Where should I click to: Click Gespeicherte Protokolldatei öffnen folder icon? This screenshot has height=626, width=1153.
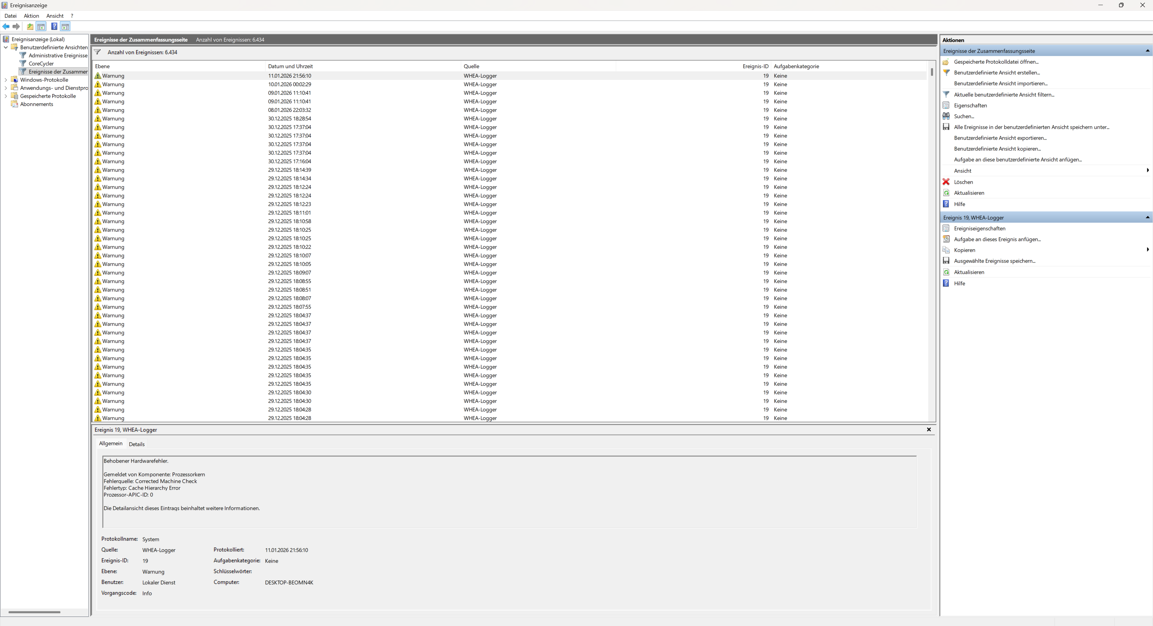pyautogui.click(x=946, y=62)
